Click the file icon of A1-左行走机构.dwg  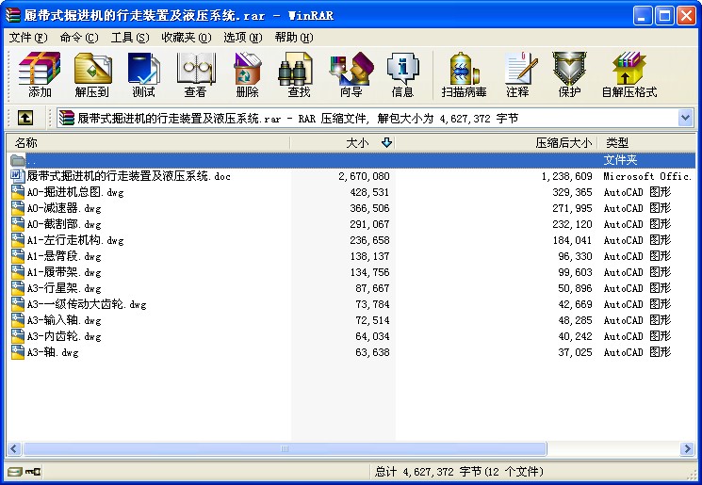[x=18, y=240]
